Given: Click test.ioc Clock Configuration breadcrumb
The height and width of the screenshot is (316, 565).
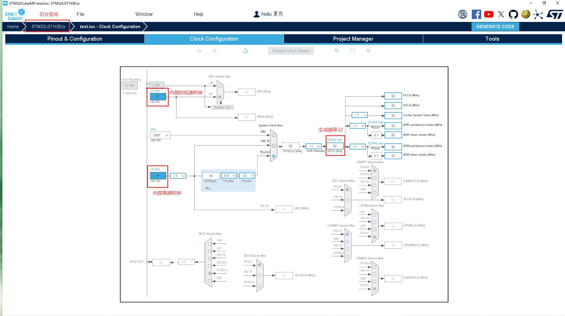Looking at the screenshot, I should [x=110, y=27].
